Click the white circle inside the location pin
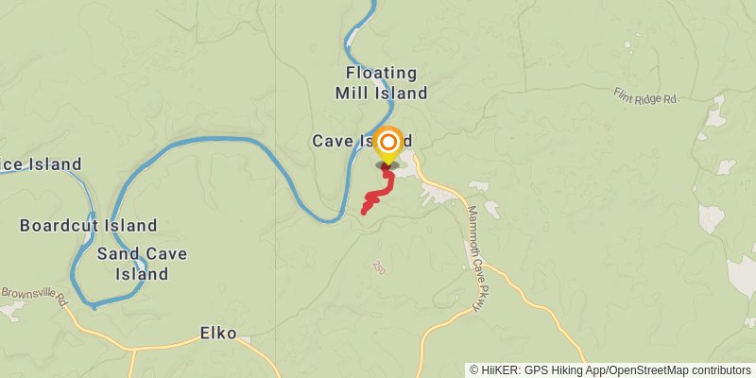The image size is (756, 378). 388,142
